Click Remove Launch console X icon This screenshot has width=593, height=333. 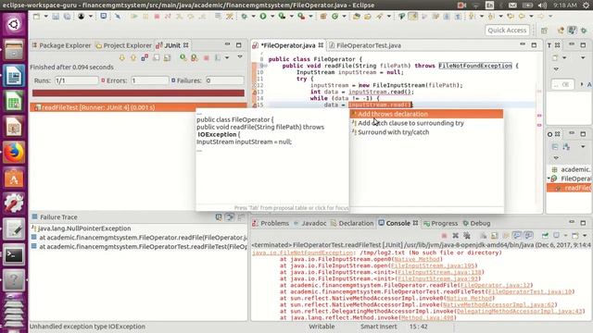456,236
